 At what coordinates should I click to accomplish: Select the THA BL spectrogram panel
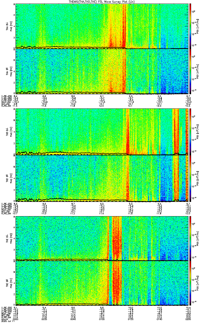(102, 26)
